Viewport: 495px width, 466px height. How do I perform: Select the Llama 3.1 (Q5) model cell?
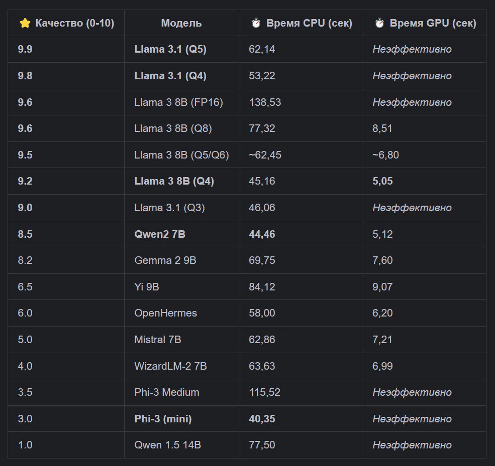pos(170,49)
